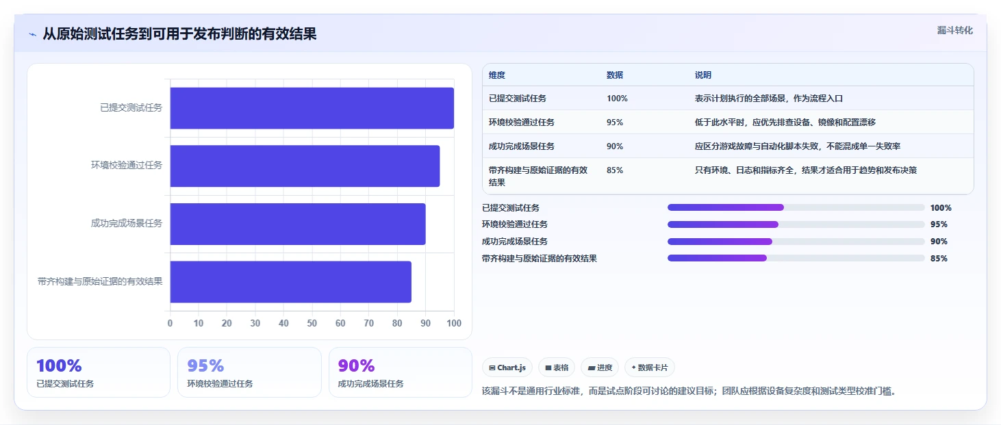The width and height of the screenshot is (1001, 425).
Task: Click the chart axis label 环境校验通过任务
Action: coord(127,165)
